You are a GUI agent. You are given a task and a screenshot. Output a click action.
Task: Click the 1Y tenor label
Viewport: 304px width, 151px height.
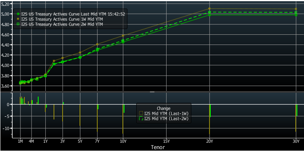coord(45,141)
